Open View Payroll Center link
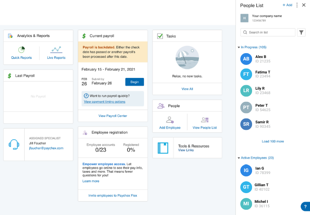 pos(113,116)
